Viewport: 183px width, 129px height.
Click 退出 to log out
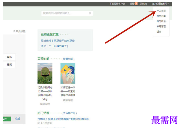click(x=159, y=31)
